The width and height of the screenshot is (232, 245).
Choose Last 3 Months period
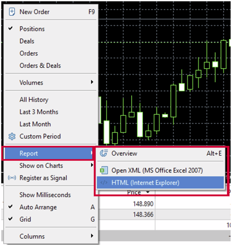click(x=39, y=112)
